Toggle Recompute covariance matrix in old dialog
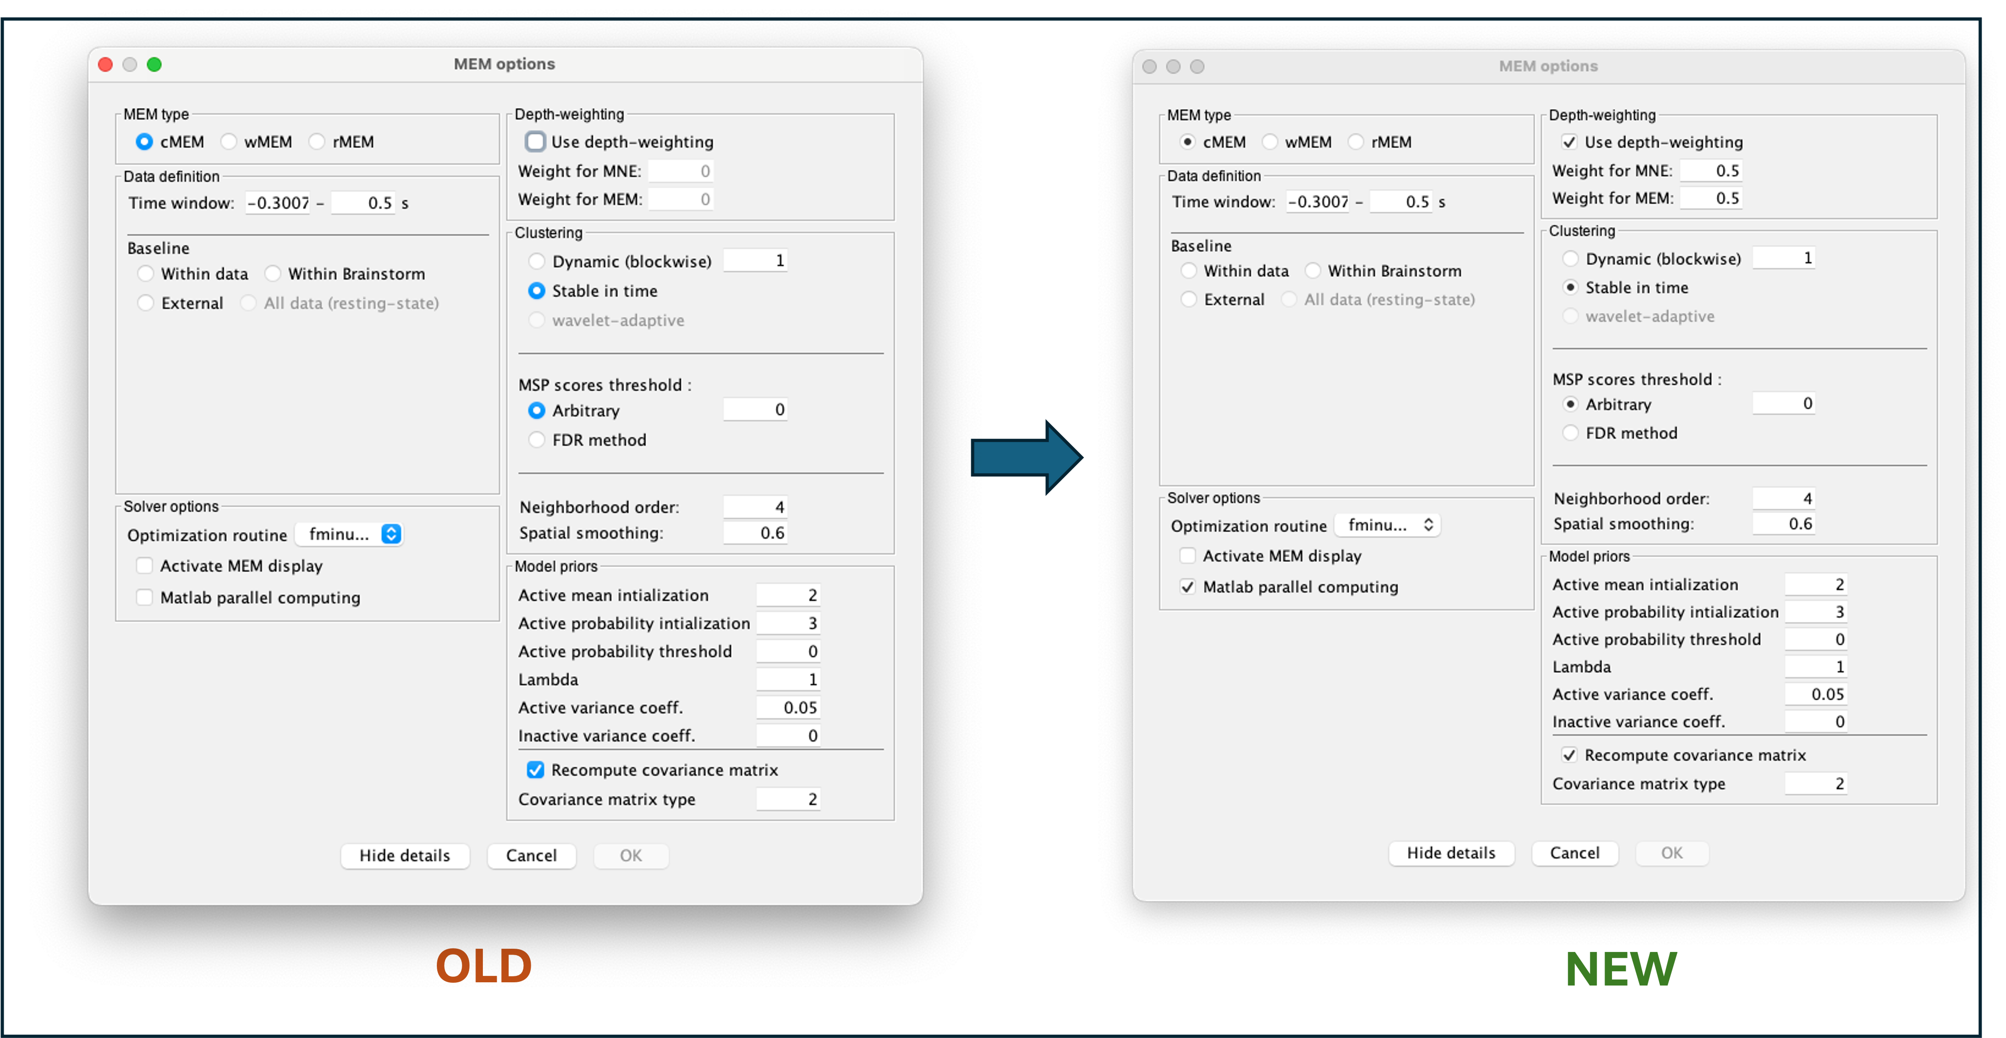 [x=535, y=770]
